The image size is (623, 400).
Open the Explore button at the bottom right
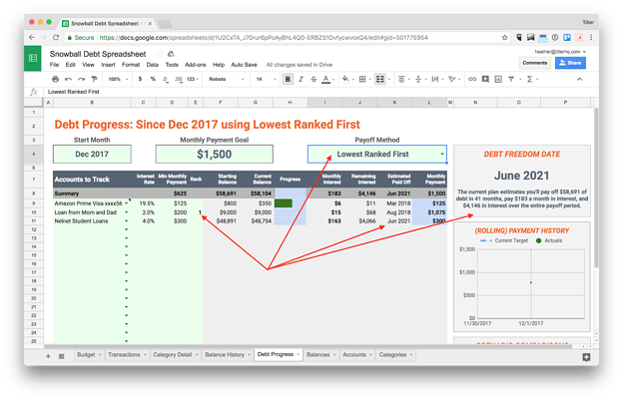[586, 357]
